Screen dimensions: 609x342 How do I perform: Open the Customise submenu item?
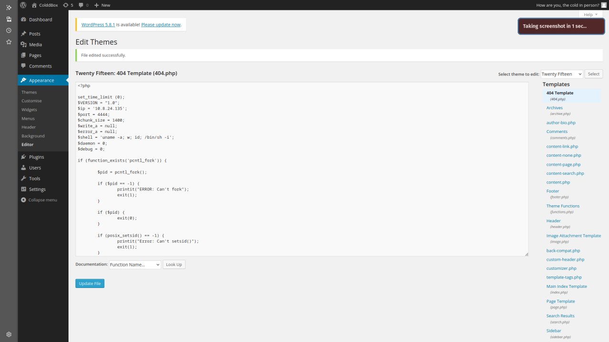[31, 101]
